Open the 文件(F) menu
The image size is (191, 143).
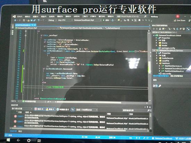[19, 16]
